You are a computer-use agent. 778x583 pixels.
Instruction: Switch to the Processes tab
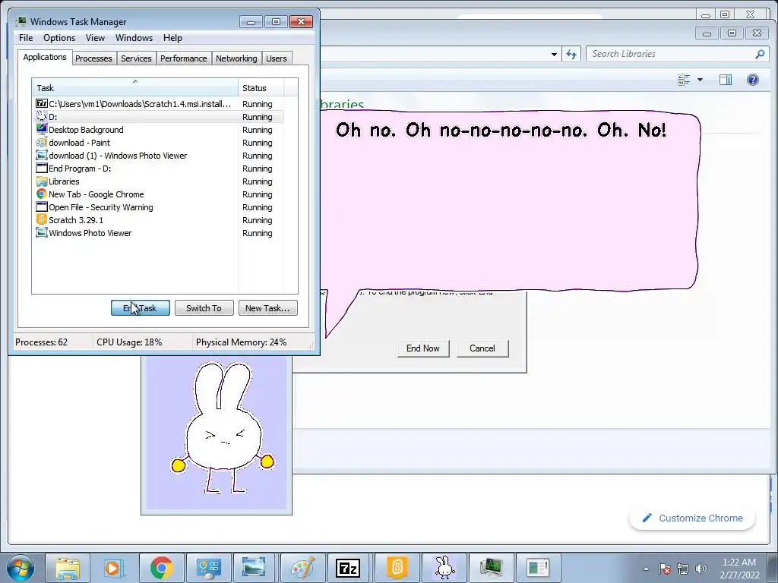click(x=93, y=58)
